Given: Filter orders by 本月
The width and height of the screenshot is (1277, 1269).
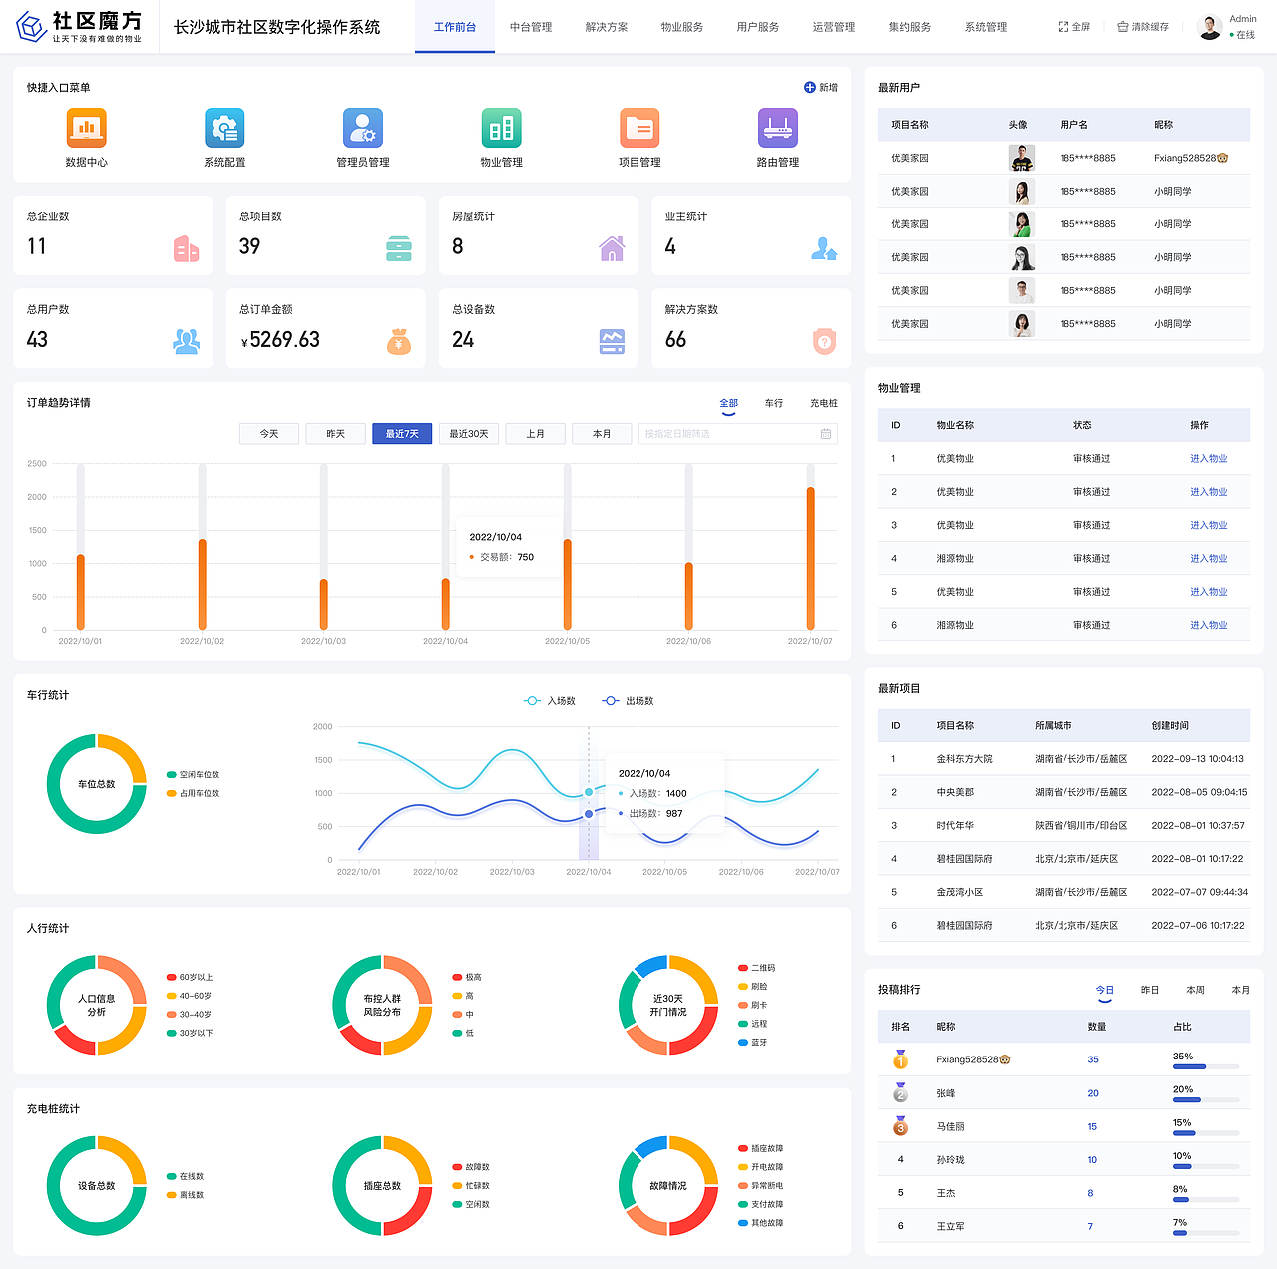Looking at the screenshot, I should 602,434.
